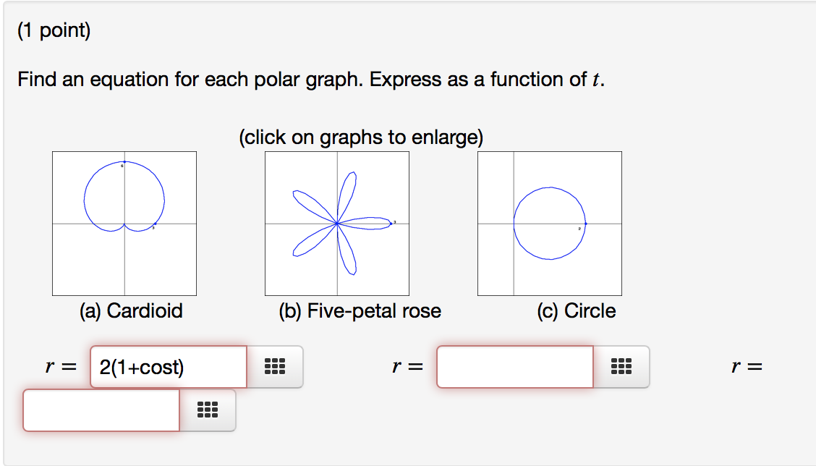Click the empty five-petal rose answer field
Image resolution: width=816 pixels, height=466 pixels.
[514, 367]
